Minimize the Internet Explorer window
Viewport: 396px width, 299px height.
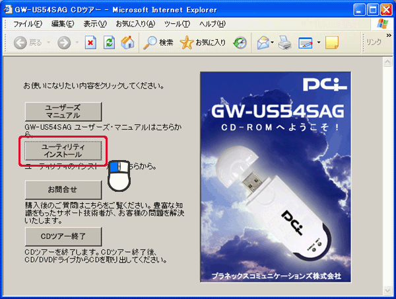coord(359,10)
